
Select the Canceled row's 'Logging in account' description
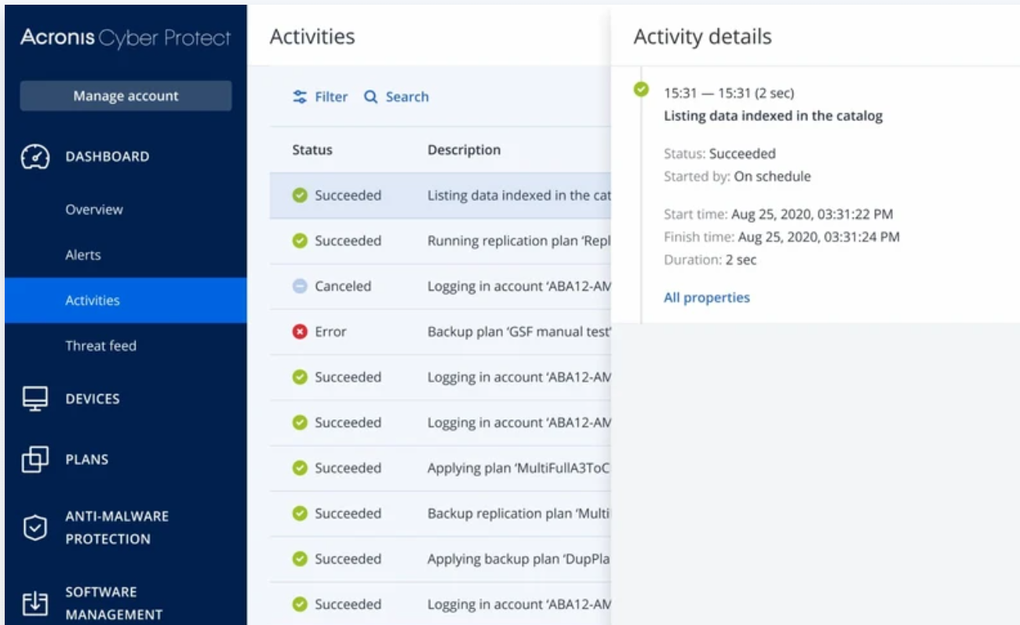(519, 287)
